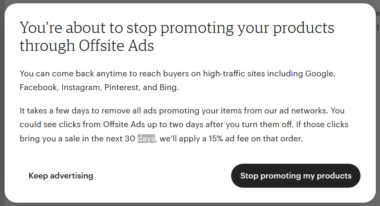Click the word "Google" in first paragraph
This screenshot has width=380, height=206.
click(x=320, y=73)
